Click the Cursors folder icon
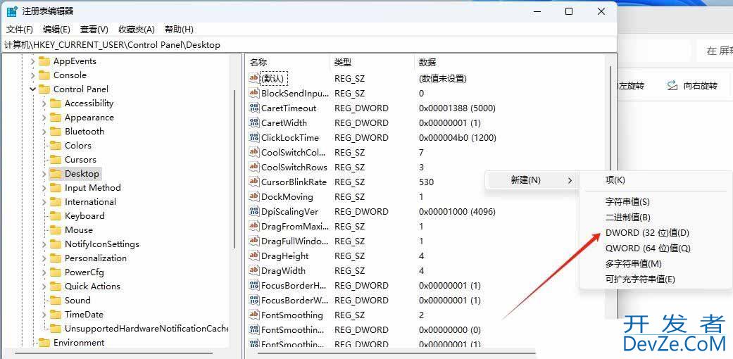This screenshot has height=359, width=733. point(56,159)
